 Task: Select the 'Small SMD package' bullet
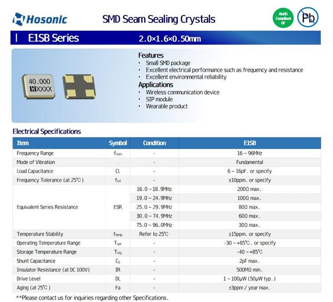[168, 63]
